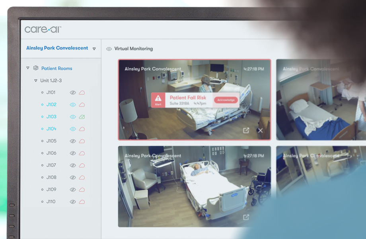Image resolution: width=366 pixels, height=239 pixels.
Task: Toggle the eye icon for room J108
Action: click(73, 178)
